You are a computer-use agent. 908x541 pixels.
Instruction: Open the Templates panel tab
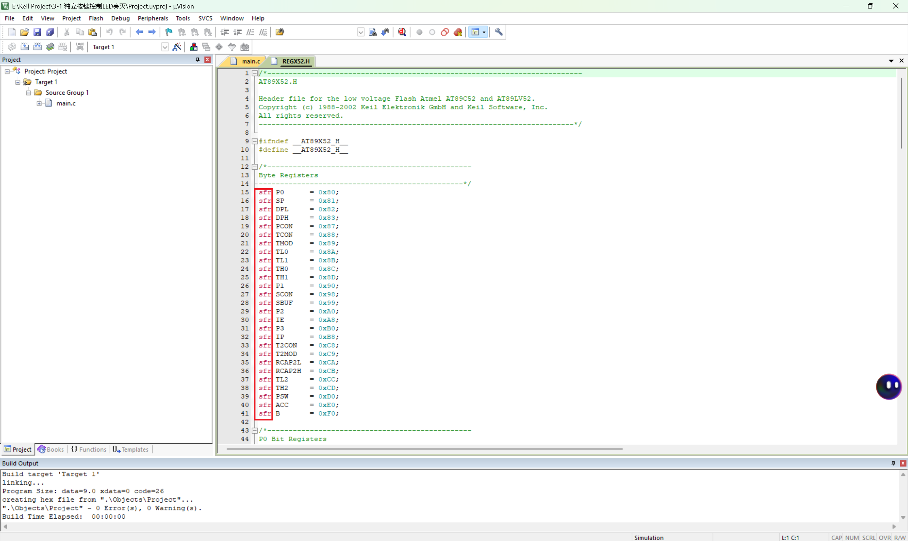pyautogui.click(x=131, y=449)
